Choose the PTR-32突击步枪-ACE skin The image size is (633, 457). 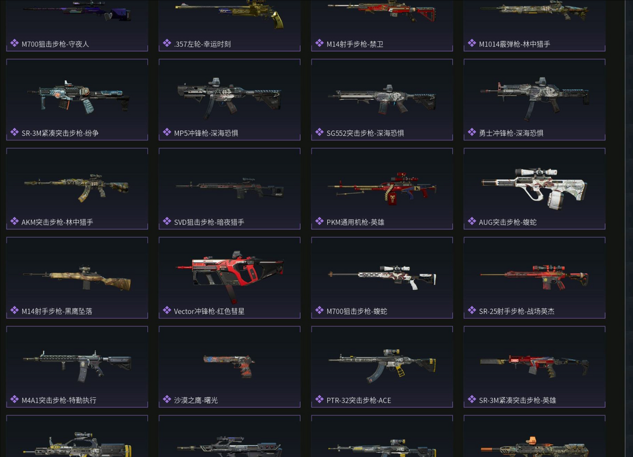pyautogui.click(x=382, y=367)
